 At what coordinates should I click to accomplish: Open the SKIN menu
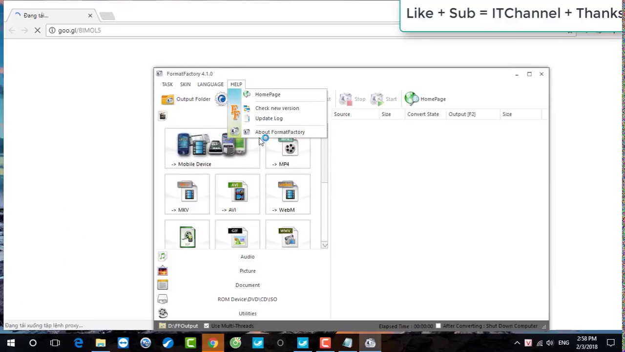click(185, 85)
